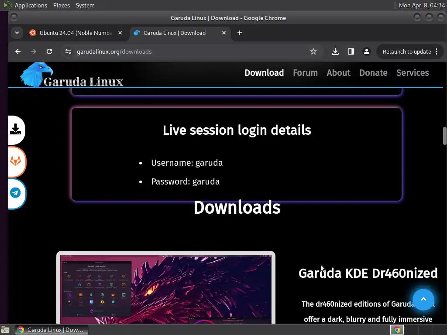Click the browser back arrow
Viewport: 447px width, 335px height.
pos(18,51)
